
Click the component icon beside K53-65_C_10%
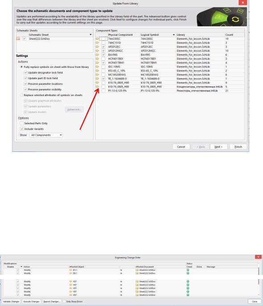pos(97,71)
